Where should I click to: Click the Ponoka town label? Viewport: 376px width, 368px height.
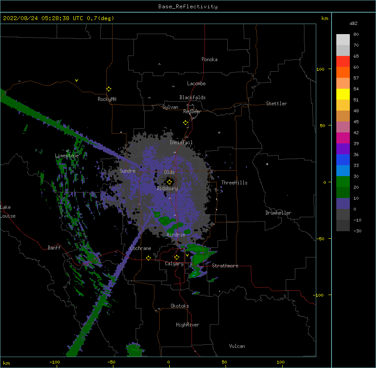click(209, 59)
